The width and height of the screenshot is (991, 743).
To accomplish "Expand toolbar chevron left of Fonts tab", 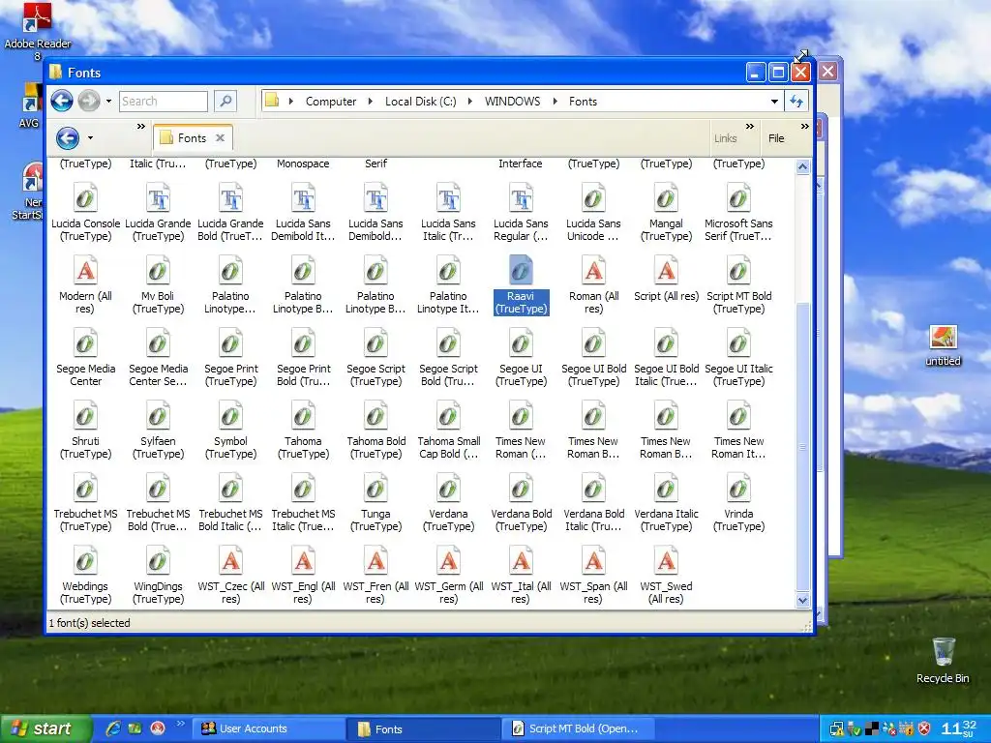I will click(x=141, y=127).
